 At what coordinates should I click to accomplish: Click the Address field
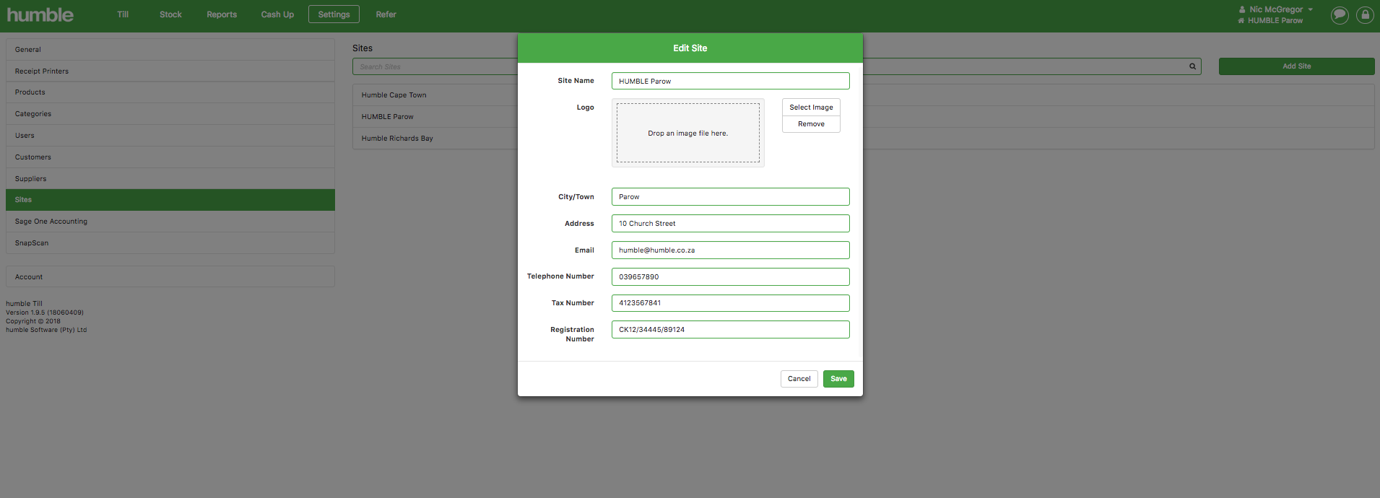[x=730, y=223]
